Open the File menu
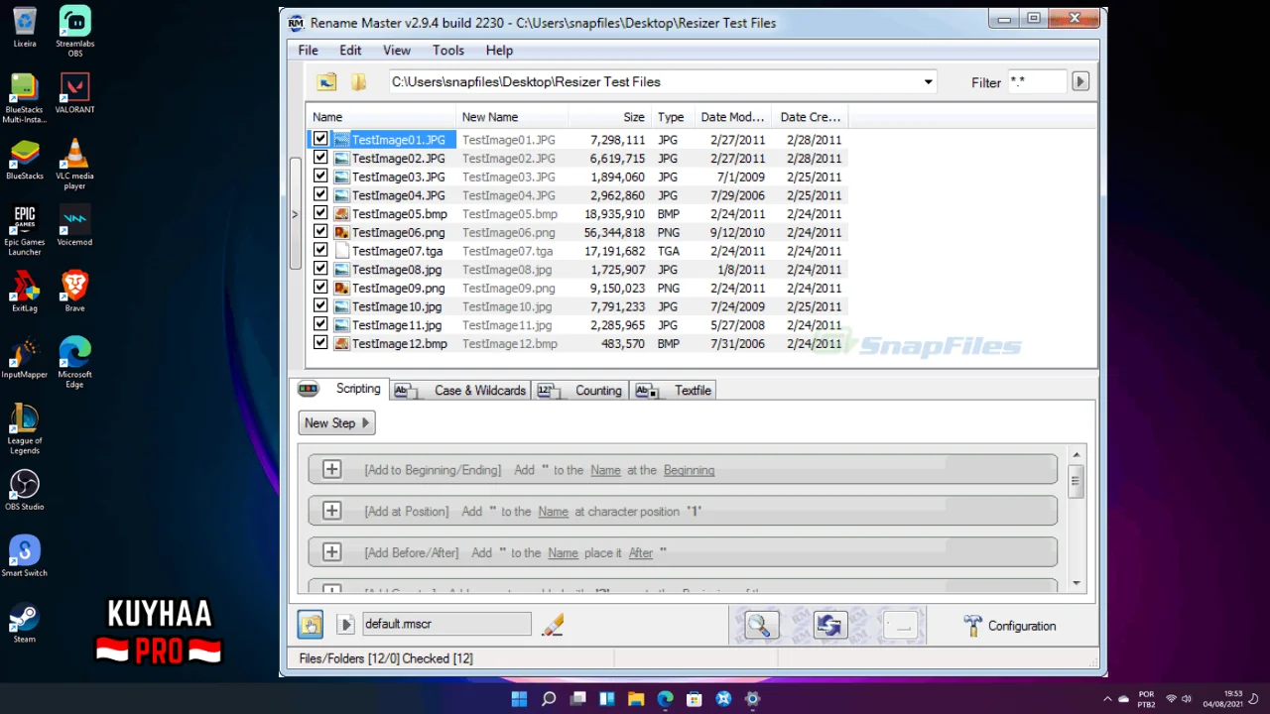Screen dimensions: 1270x714 coord(309,51)
